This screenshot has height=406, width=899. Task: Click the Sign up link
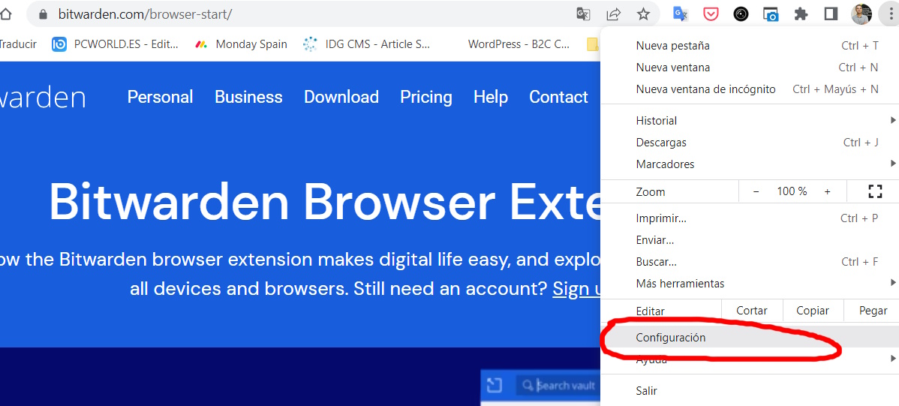(577, 288)
